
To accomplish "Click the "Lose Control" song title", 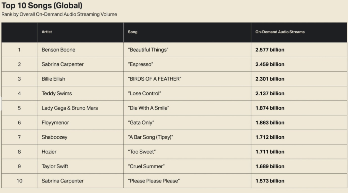I will point(144,94).
